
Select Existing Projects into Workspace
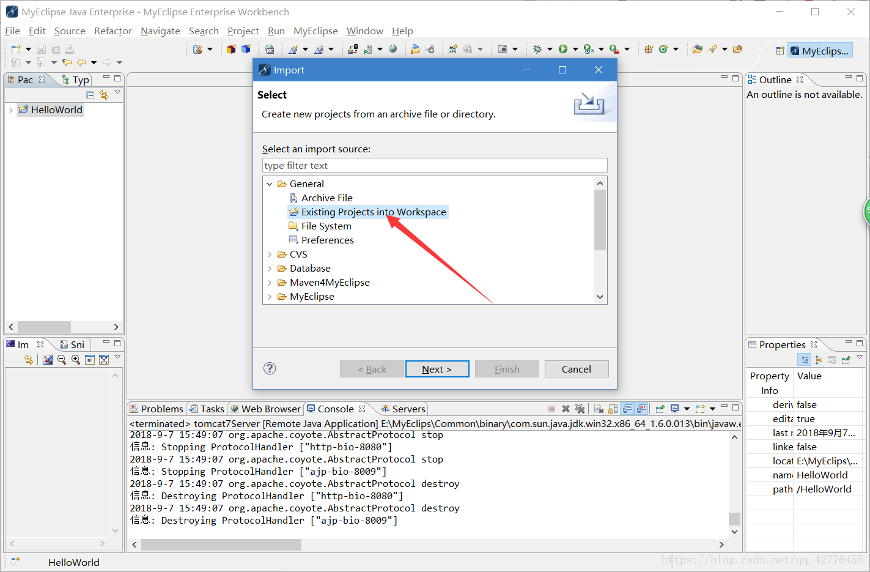point(368,212)
